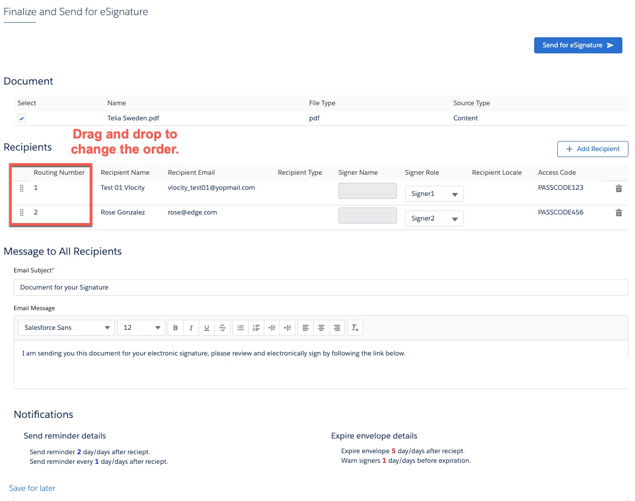Insert a bulleted list
Image resolution: width=635 pixels, height=501 pixels.
pos(241,328)
